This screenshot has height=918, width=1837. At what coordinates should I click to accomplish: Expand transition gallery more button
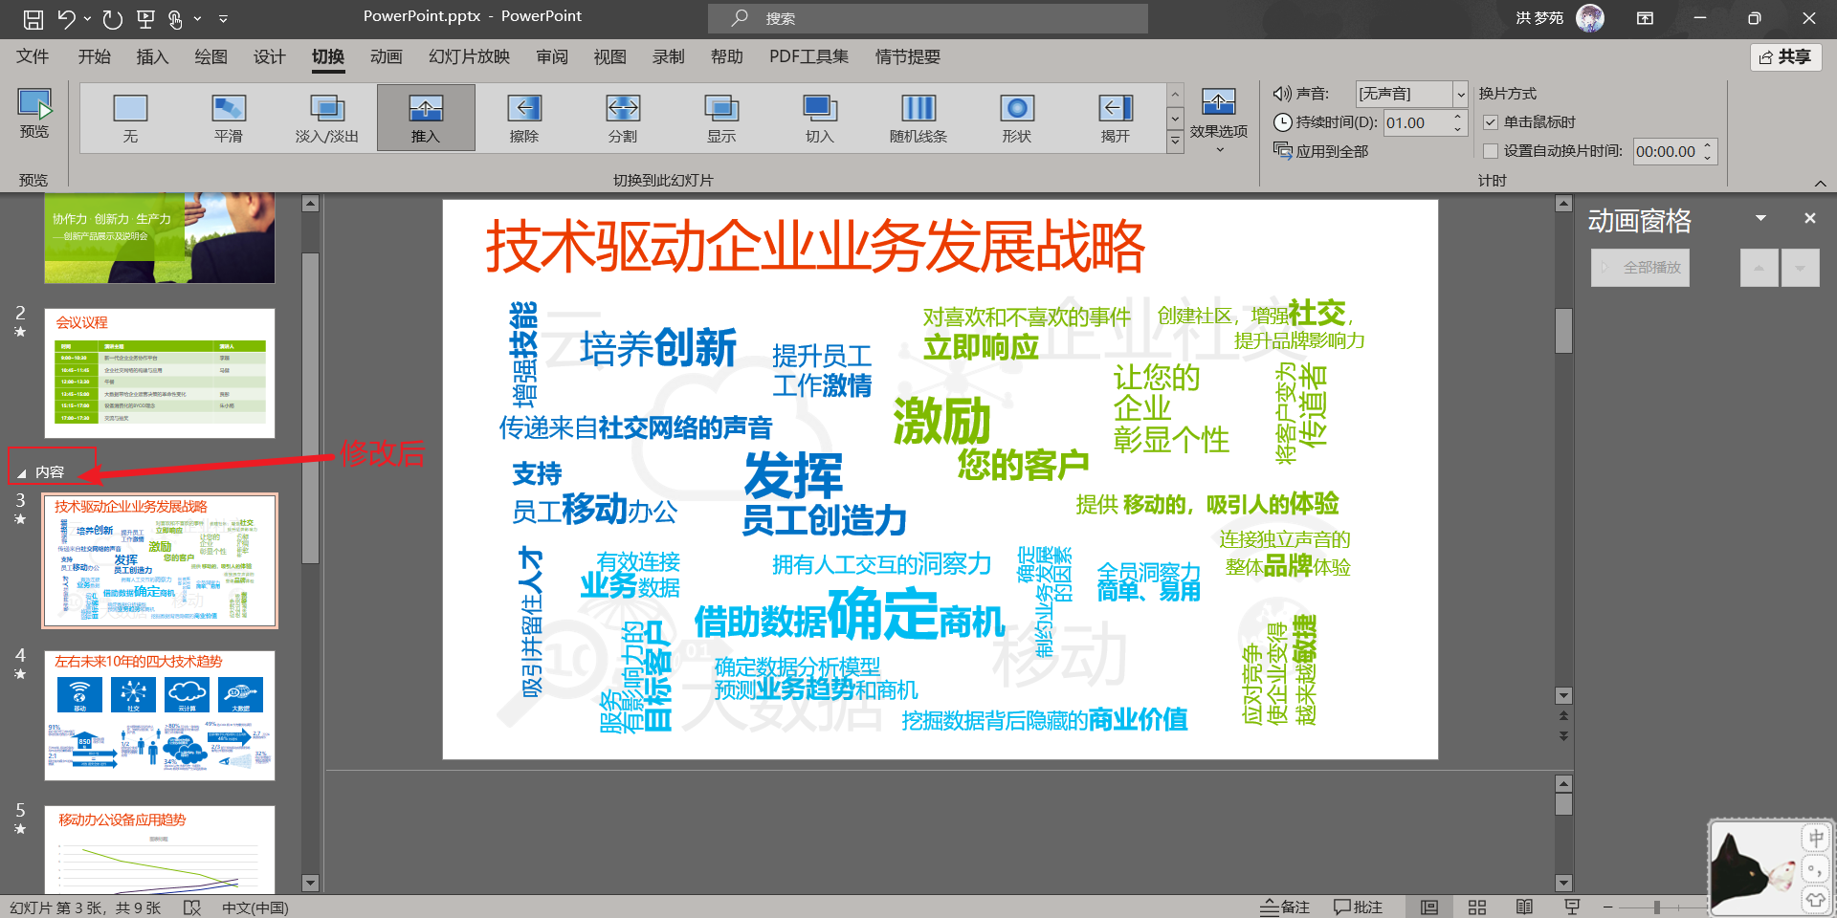1176,142
